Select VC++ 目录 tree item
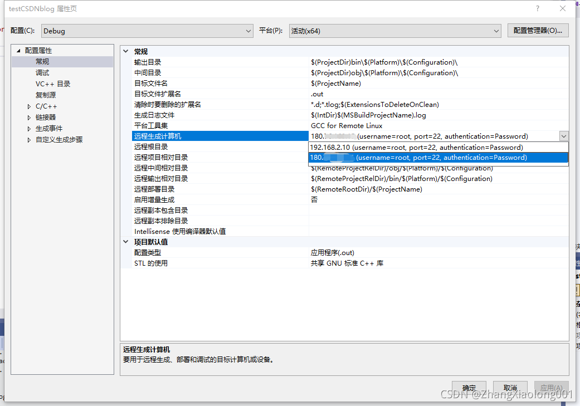The image size is (580, 406). point(53,84)
